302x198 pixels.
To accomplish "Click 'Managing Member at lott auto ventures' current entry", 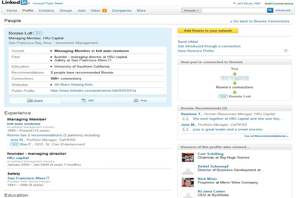I will coord(92,51).
